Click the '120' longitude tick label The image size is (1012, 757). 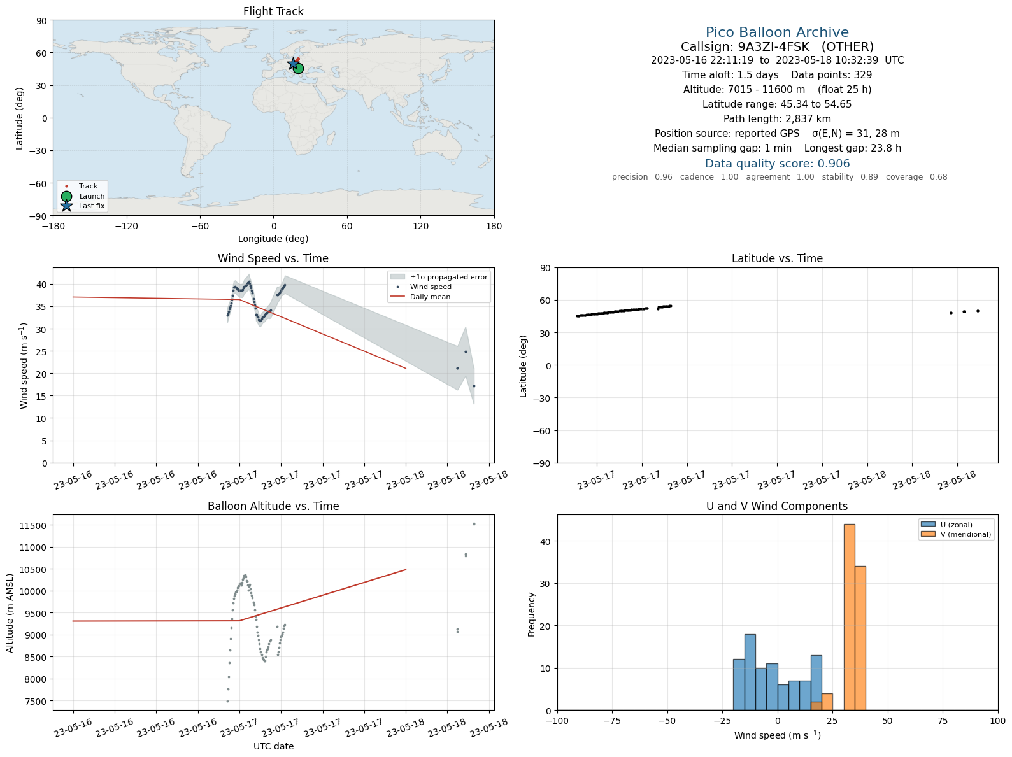coord(420,226)
